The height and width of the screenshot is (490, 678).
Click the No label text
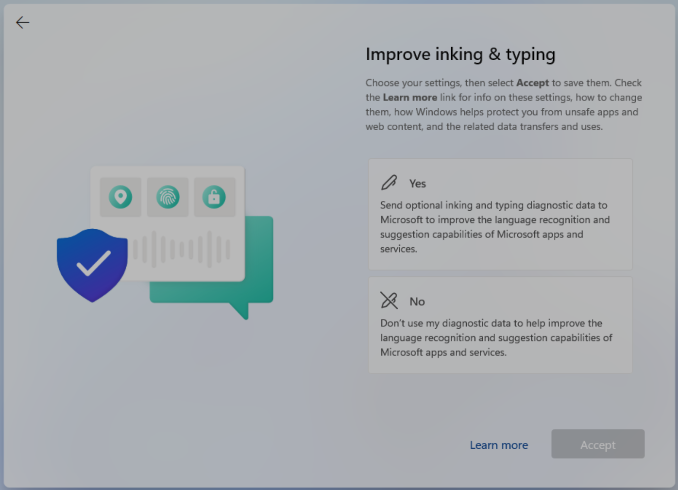pyautogui.click(x=417, y=302)
